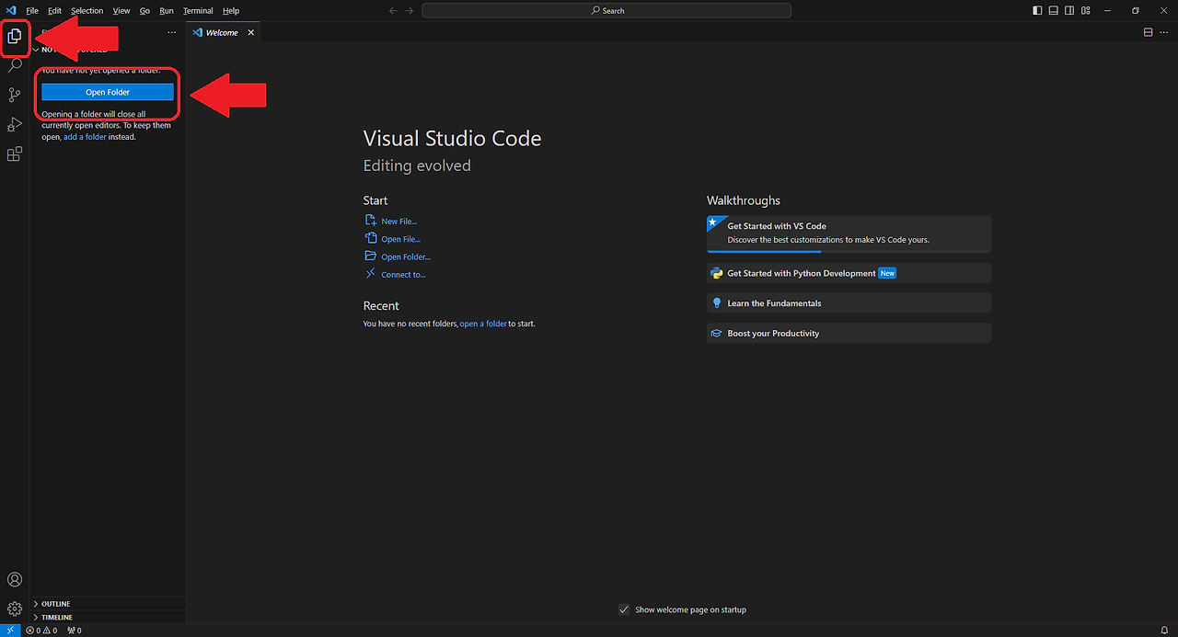Open editor More Actions ellipsis

pyautogui.click(x=1164, y=32)
